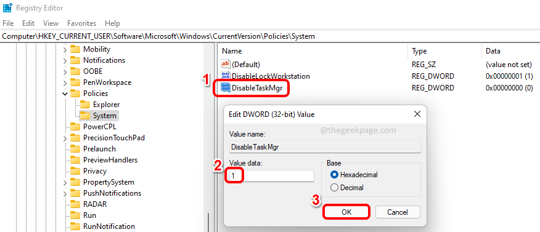
Task: Click the DisableLockWorkstation value icon
Action: tap(226, 76)
